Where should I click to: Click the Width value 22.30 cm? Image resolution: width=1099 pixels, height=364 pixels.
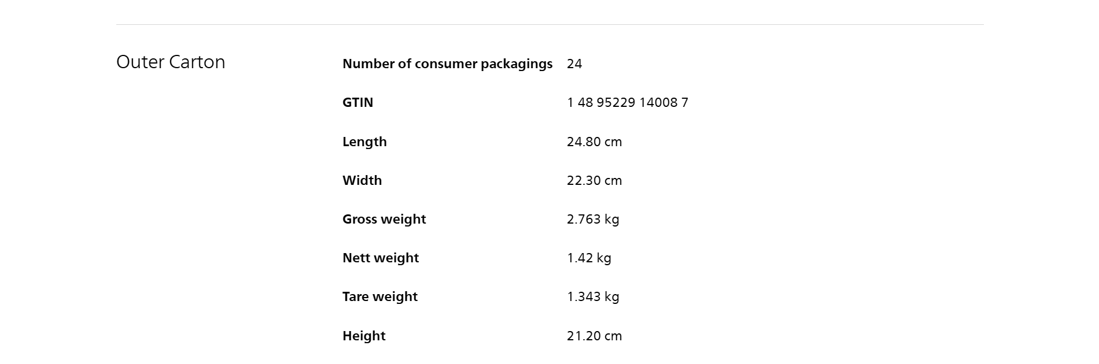[x=594, y=180]
